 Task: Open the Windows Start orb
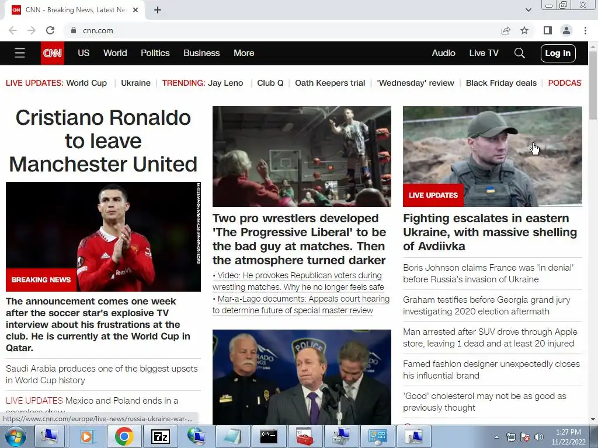(16, 436)
